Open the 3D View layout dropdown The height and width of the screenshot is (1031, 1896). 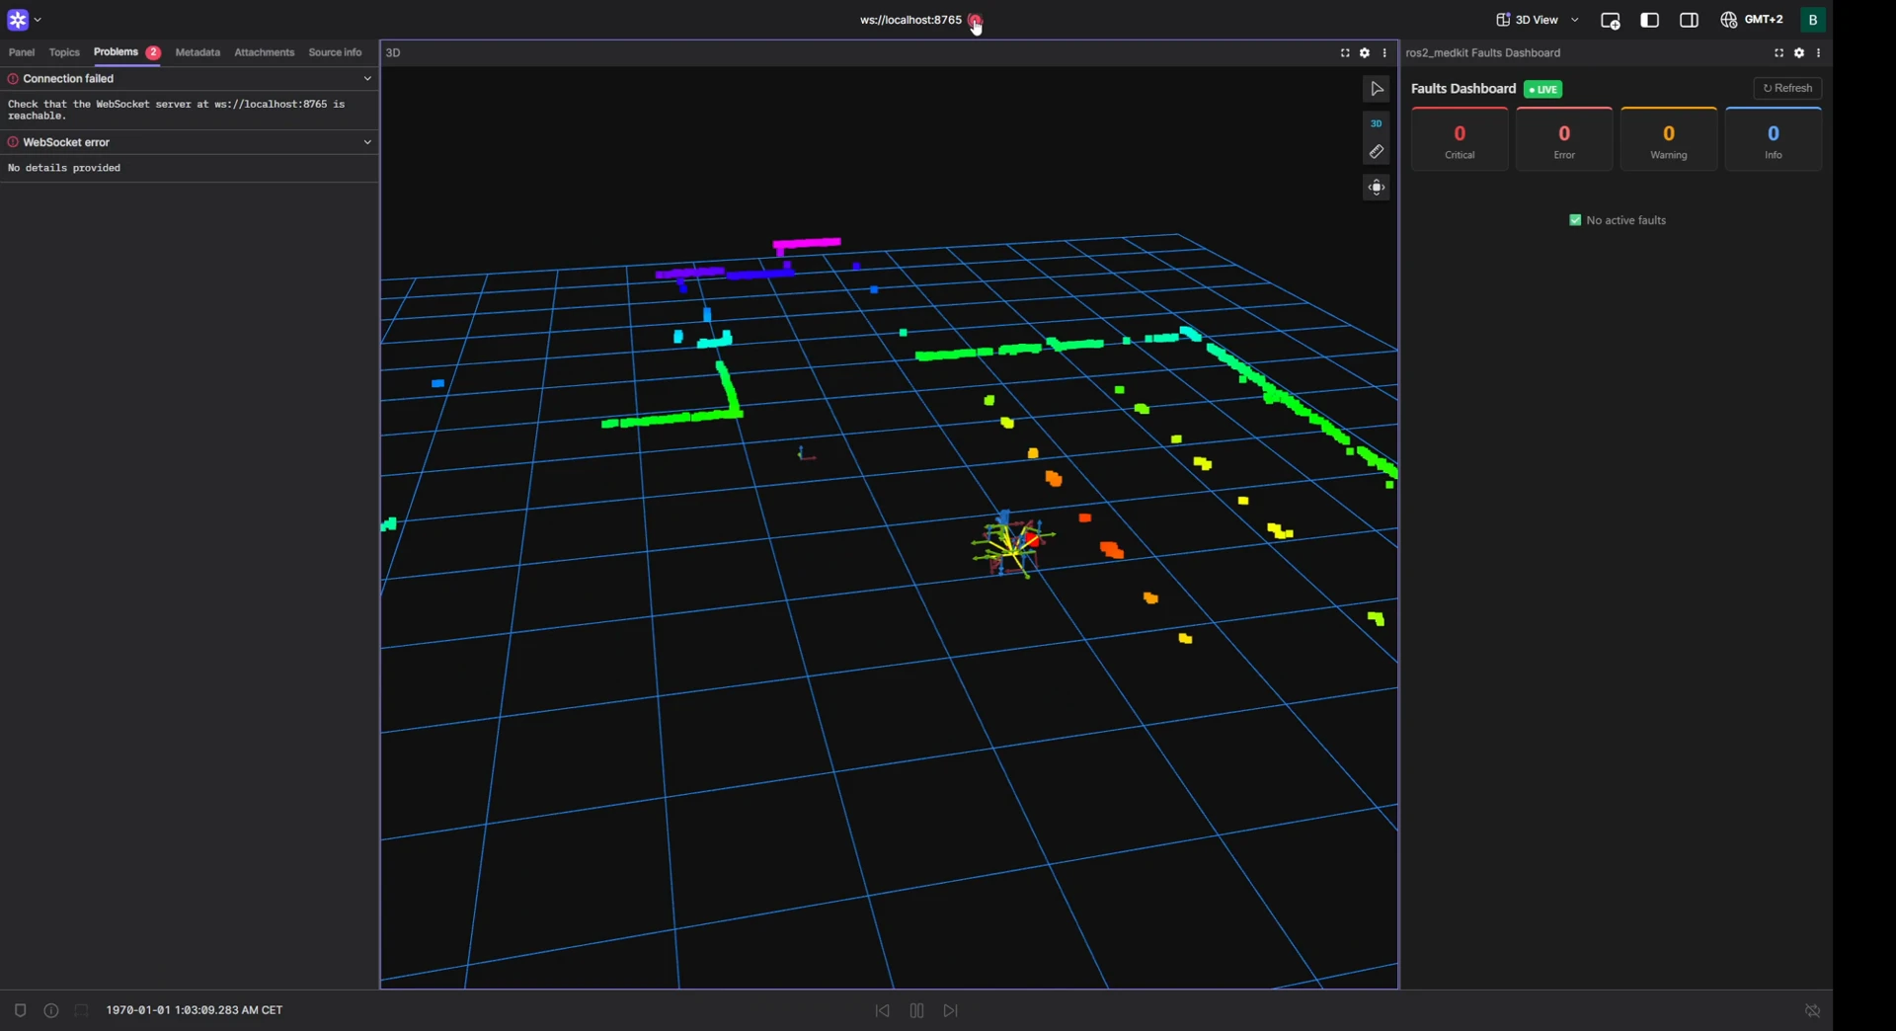1538,20
